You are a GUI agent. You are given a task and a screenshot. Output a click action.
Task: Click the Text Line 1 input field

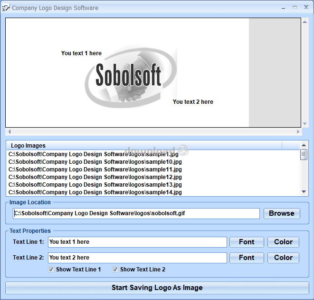(137, 242)
